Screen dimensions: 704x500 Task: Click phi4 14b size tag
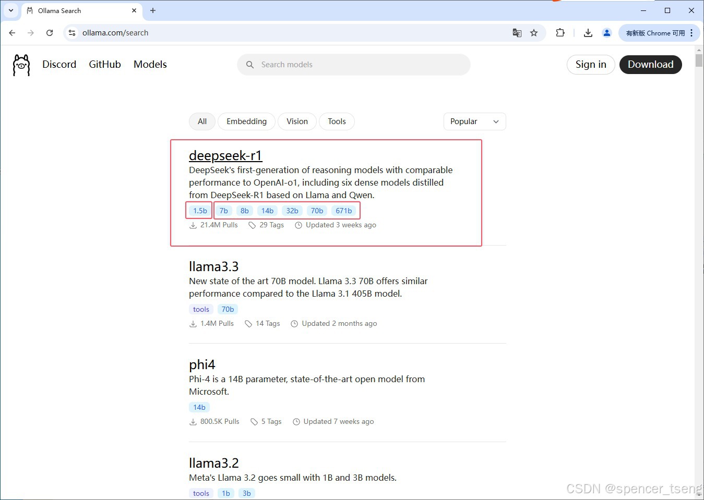[199, 407]
